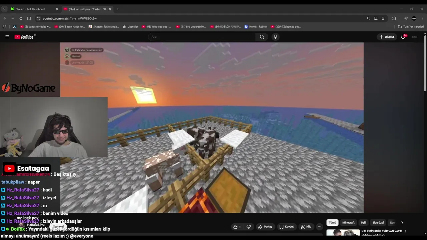
Task: Click the Paylaş share button
Action: [265, 227]
